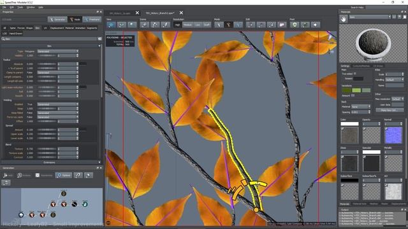Open the skin Type dropdown
Viewport: 408px width, 229px height.
pos(58,52)
